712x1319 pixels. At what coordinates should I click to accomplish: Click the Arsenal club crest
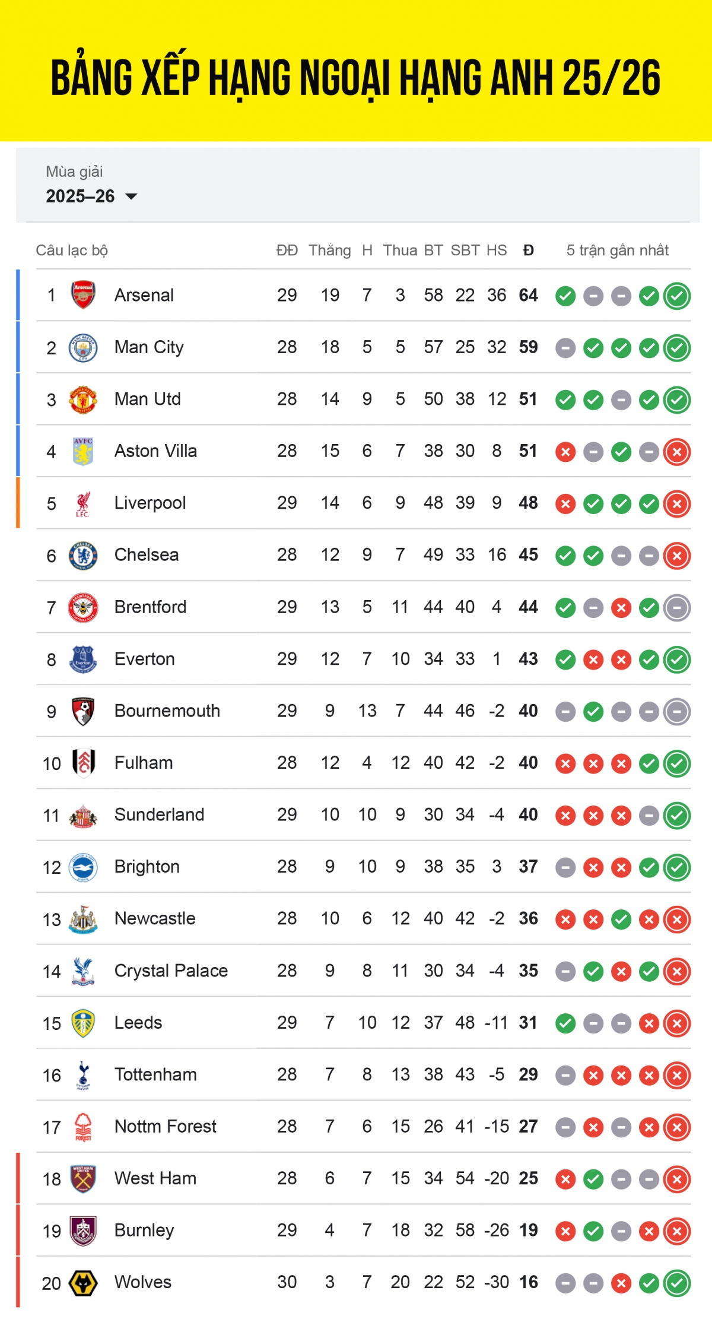(x=83, y=295)
